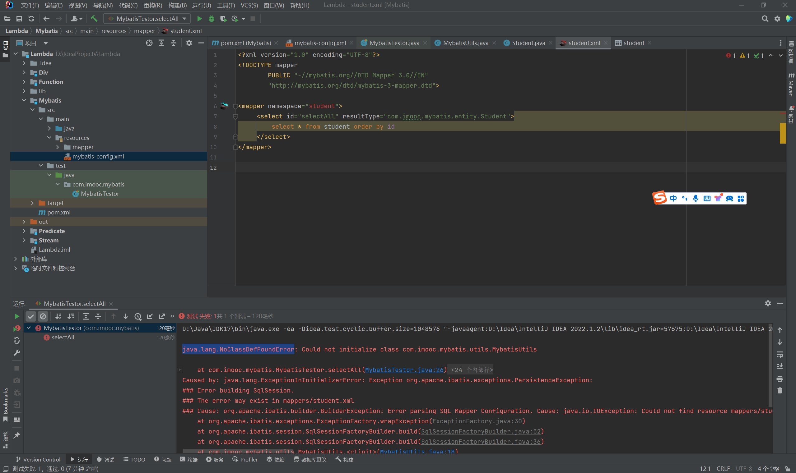Toggle show passed tests checkmark button
The height and width of the screenshot is (473, 796).
point(30,316)
